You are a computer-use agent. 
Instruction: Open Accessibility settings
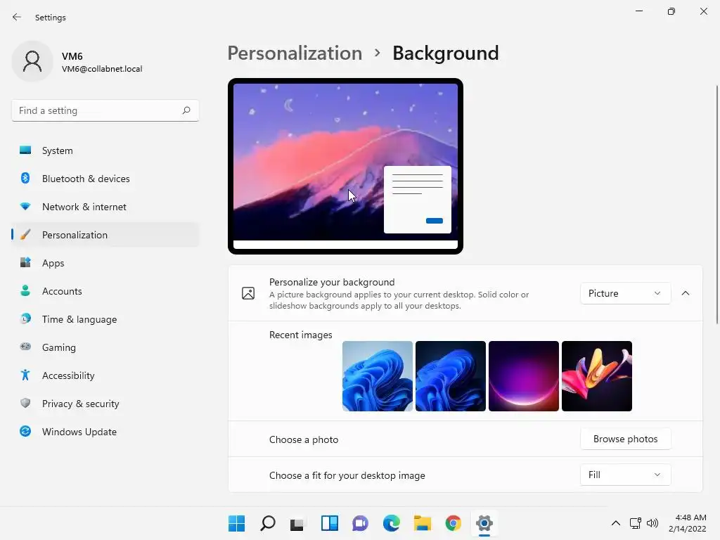tap(105, 375)
